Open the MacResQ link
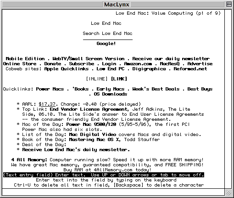The height and width of the screenshot is (198, 234). tap(170, 64)
